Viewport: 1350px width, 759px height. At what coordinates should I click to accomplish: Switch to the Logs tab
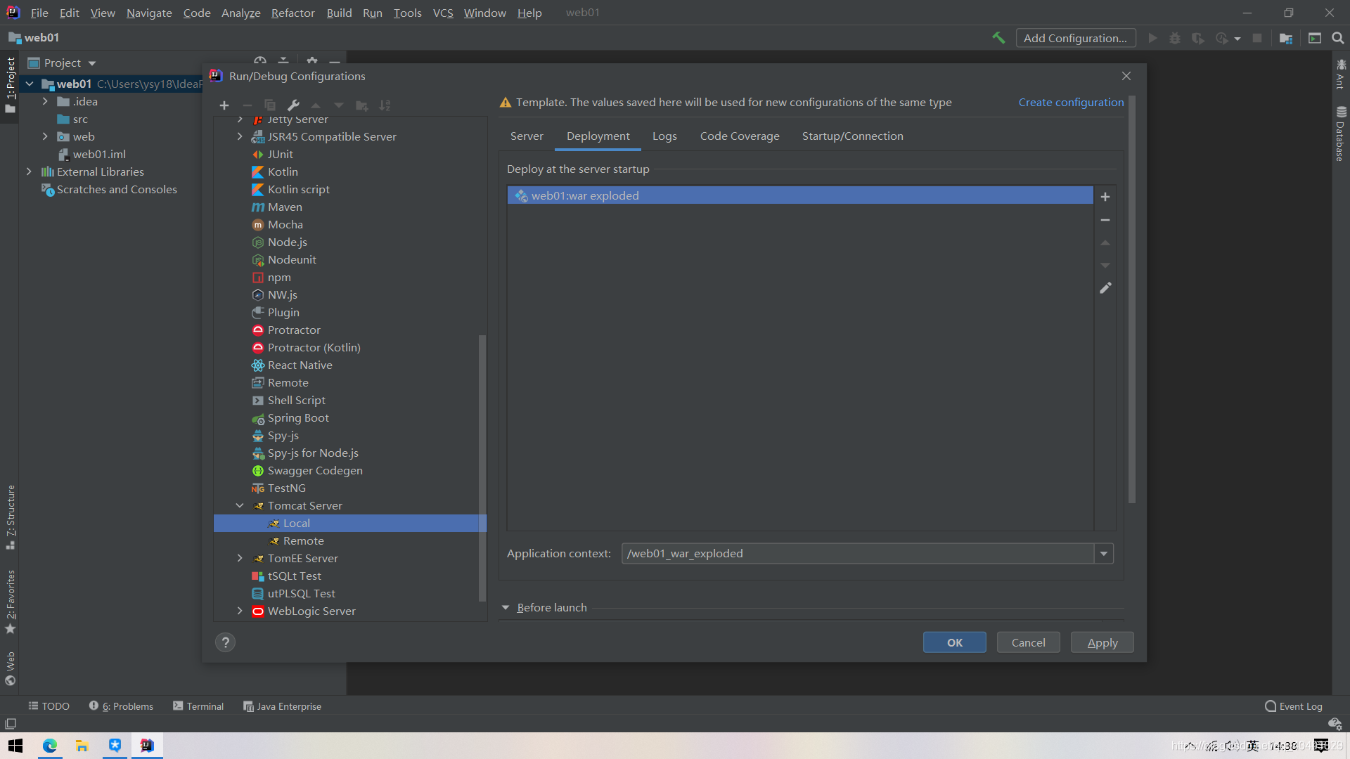(664, 136)
